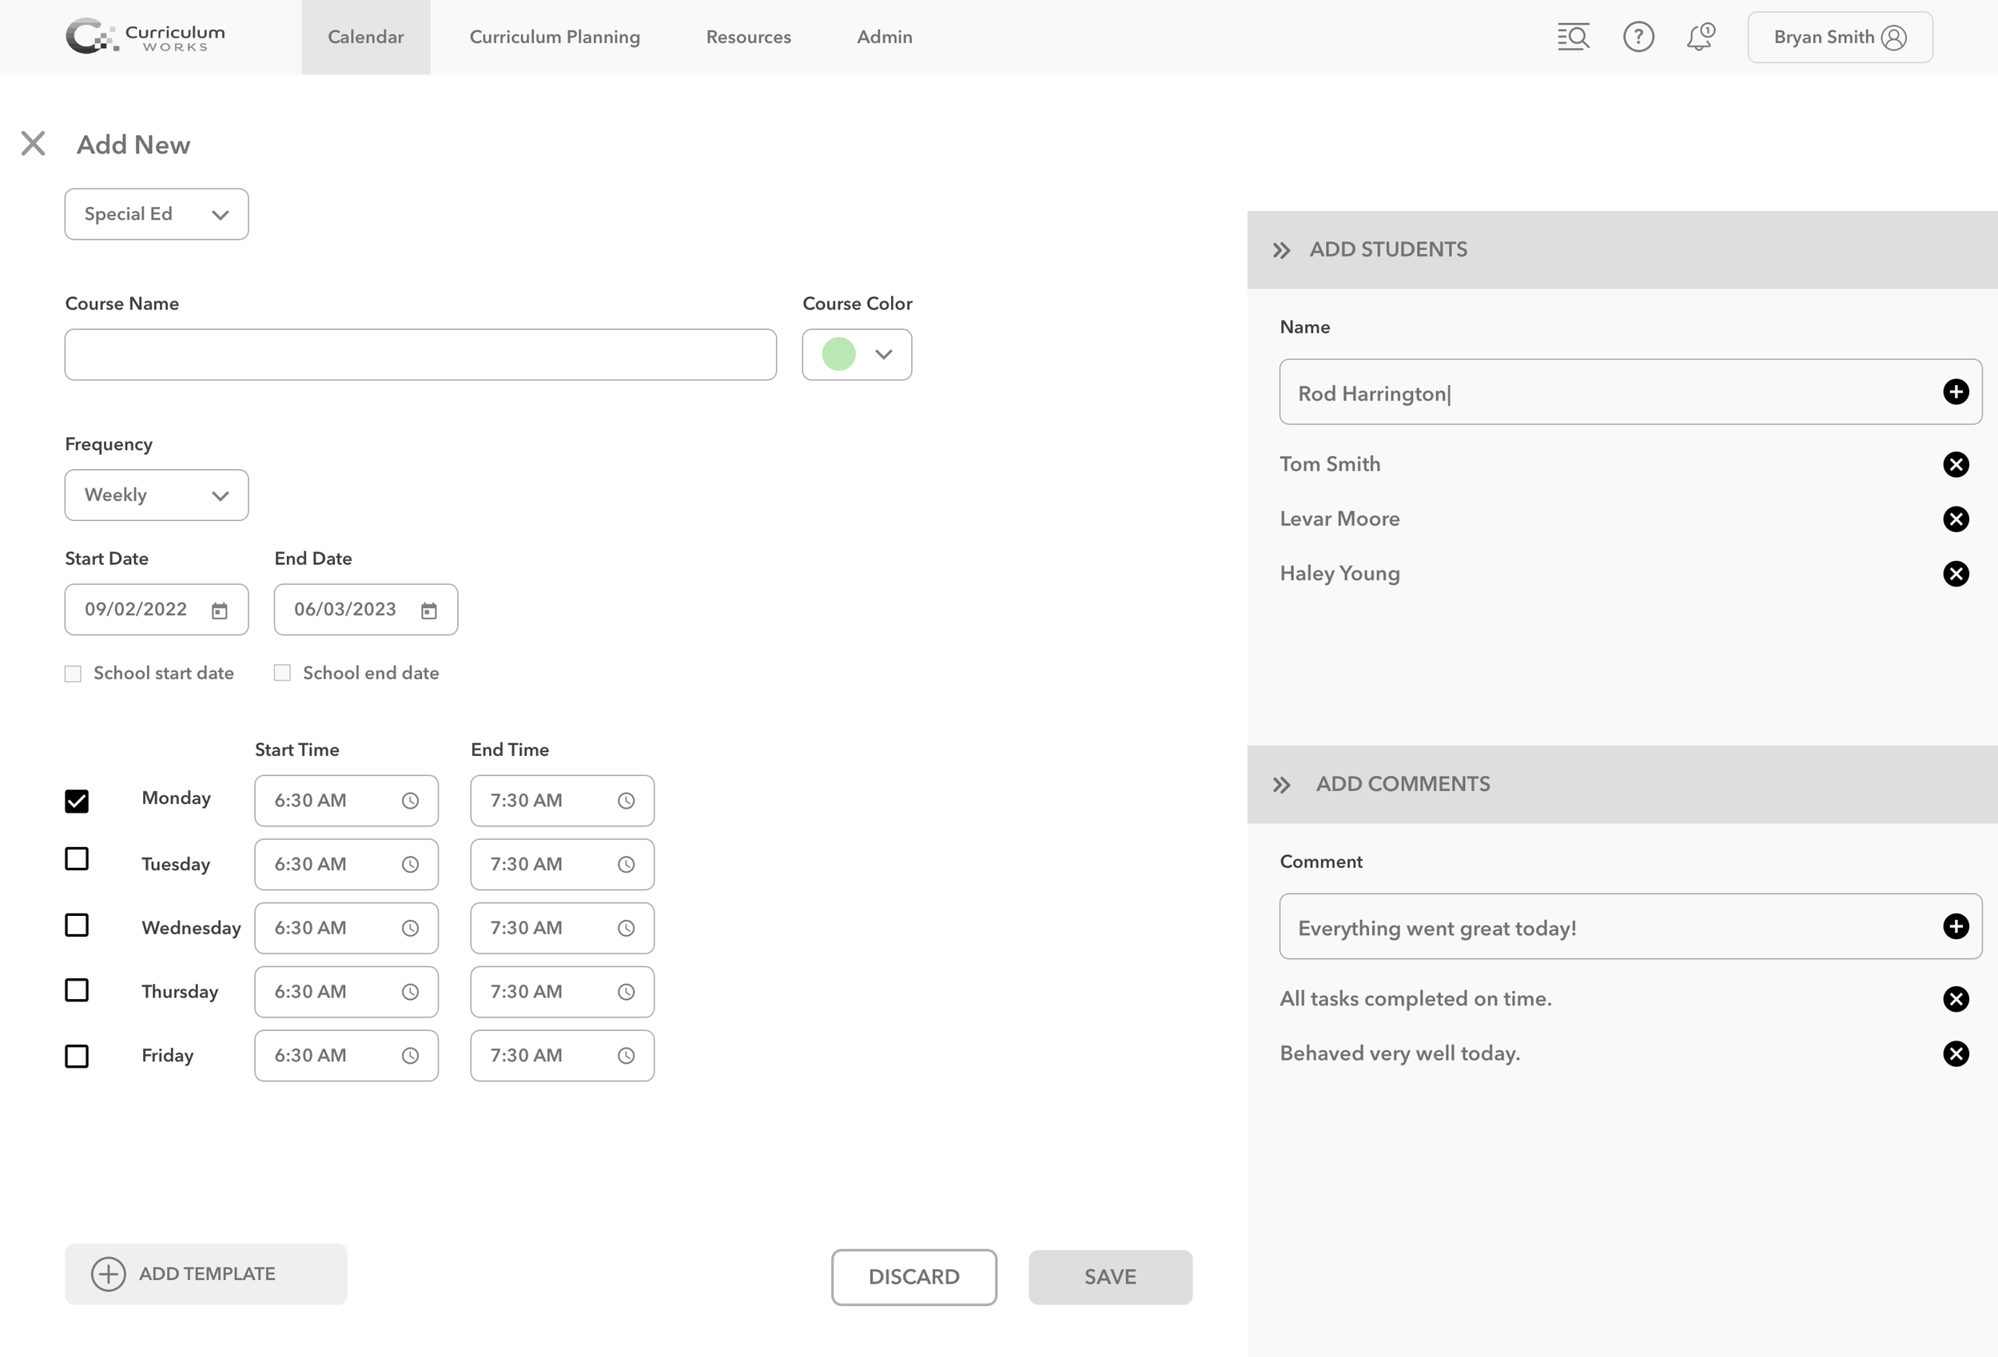Add student Rod Harrington with plus icon

pos(1956,392)
